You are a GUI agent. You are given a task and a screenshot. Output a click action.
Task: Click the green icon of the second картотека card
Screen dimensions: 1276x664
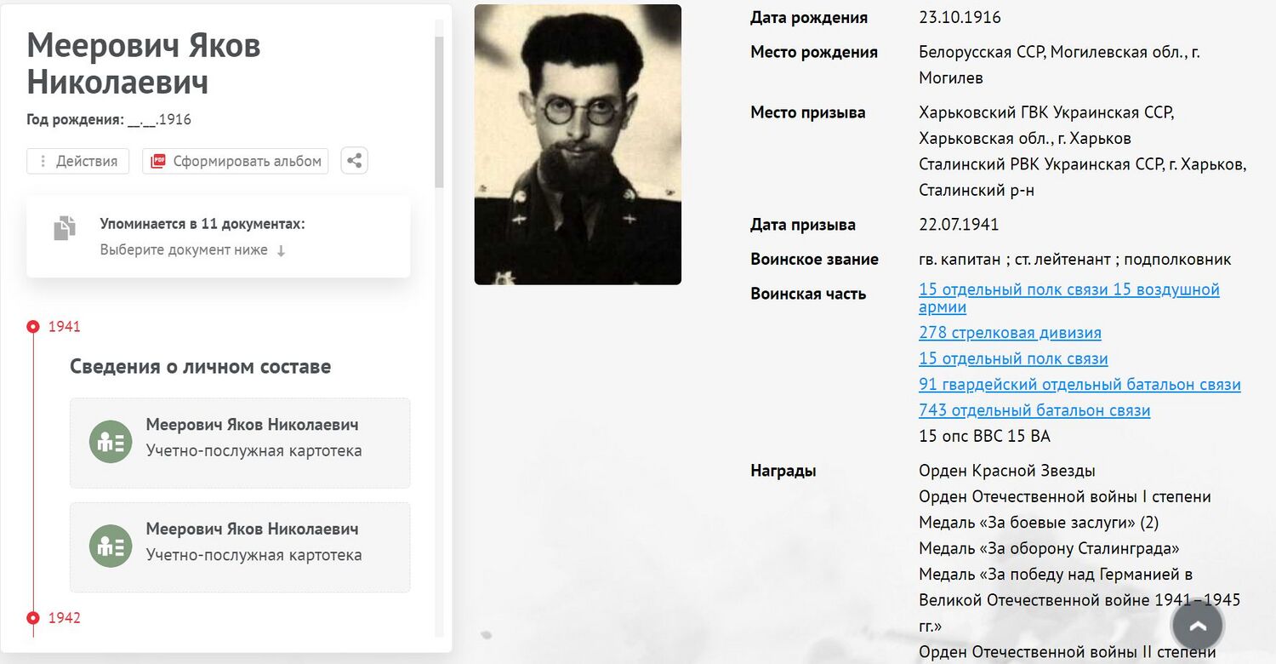click(111, 547)
